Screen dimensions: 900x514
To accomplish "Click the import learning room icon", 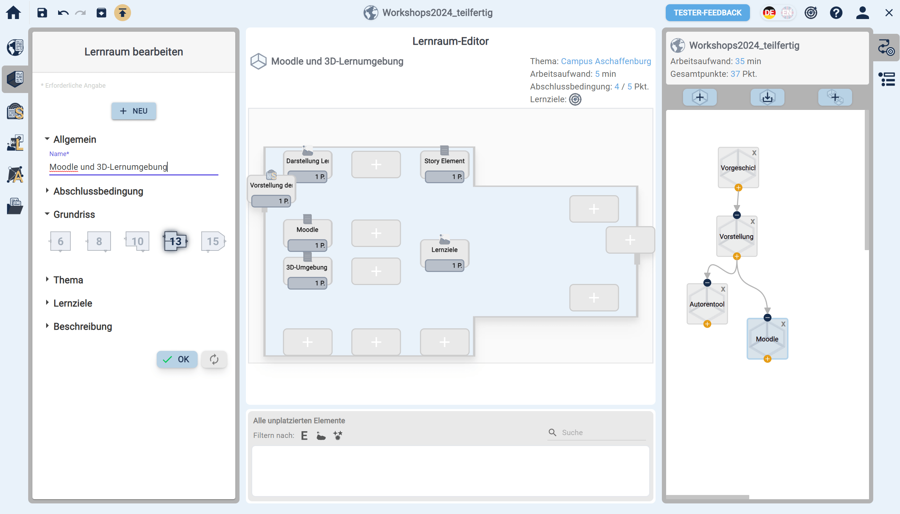I will point(767,97).
